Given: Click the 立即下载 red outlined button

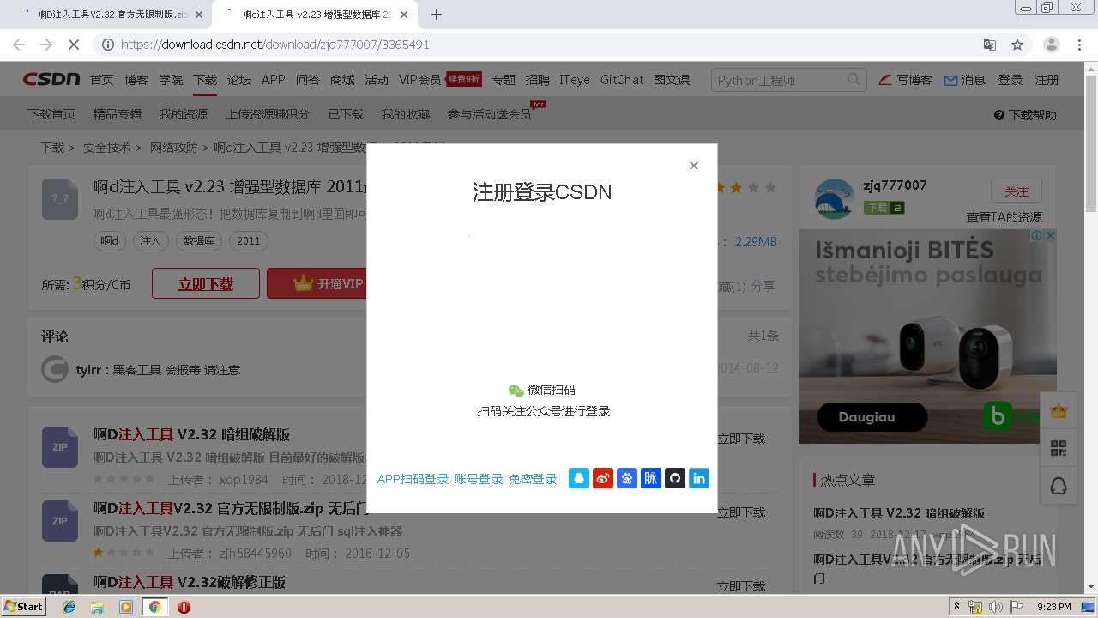Looking at the screenshot, I should [206, 284].
